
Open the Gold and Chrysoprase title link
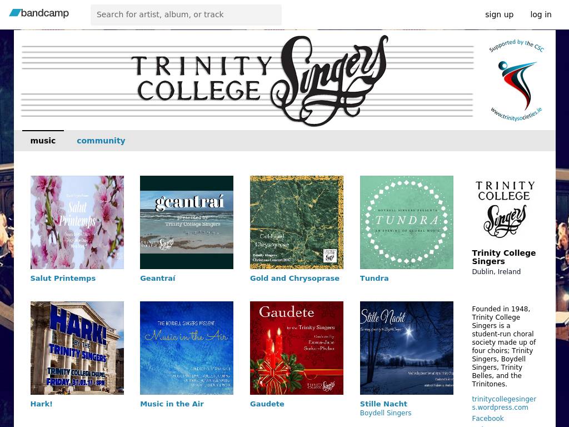tap(295, 278)
